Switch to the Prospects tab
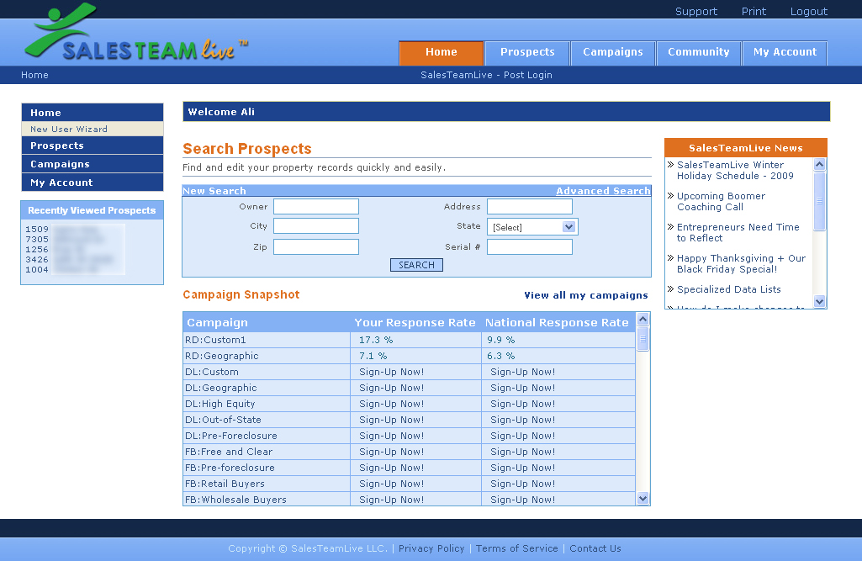Screen dimensions: 862x561 (x=527, y=52)
